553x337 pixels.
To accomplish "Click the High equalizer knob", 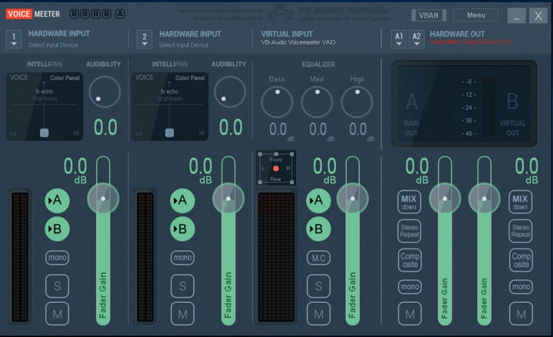I will tap(357, 102).
